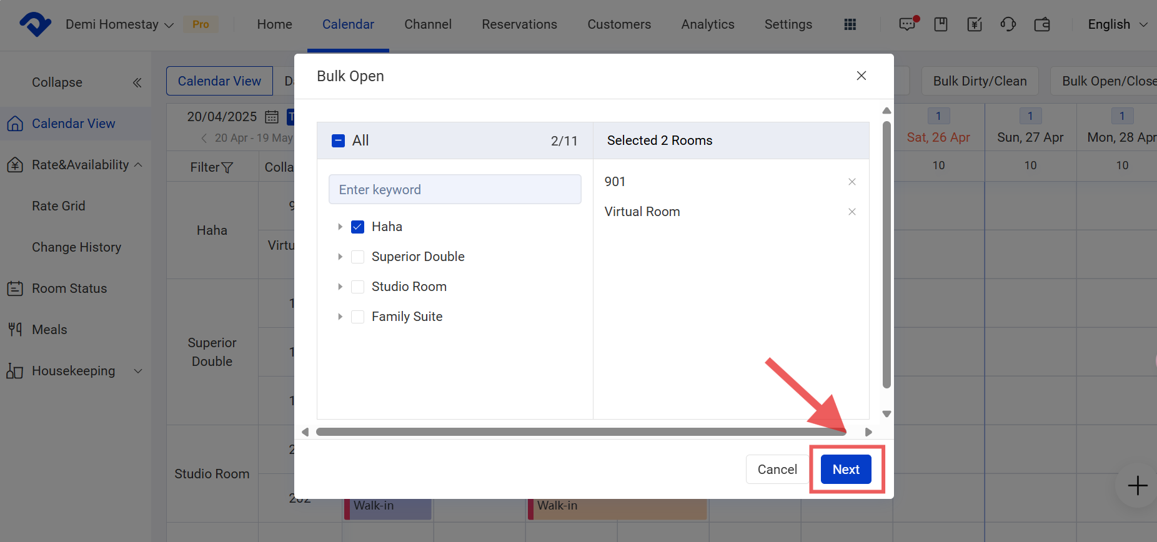Click the yen price note icon
The image size is (1157, 542).
click(x=975, y=24)
